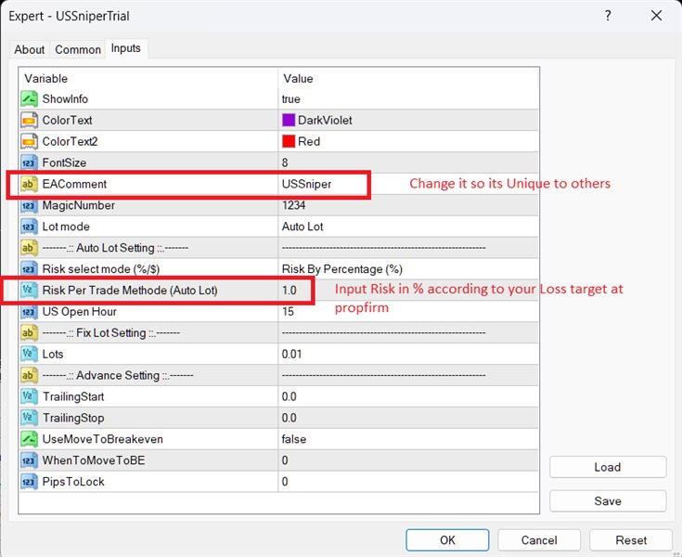Viewport: 682px width, 557px height.
Task: Click the Risk Per Trade double icon
Action: (x=29, y=291)
